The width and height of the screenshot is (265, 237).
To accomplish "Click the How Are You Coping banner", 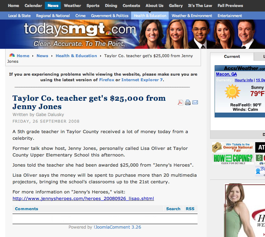I will tap(233, 159).
